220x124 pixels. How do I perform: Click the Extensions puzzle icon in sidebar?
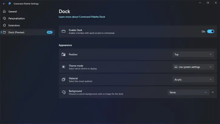point(5,26)
